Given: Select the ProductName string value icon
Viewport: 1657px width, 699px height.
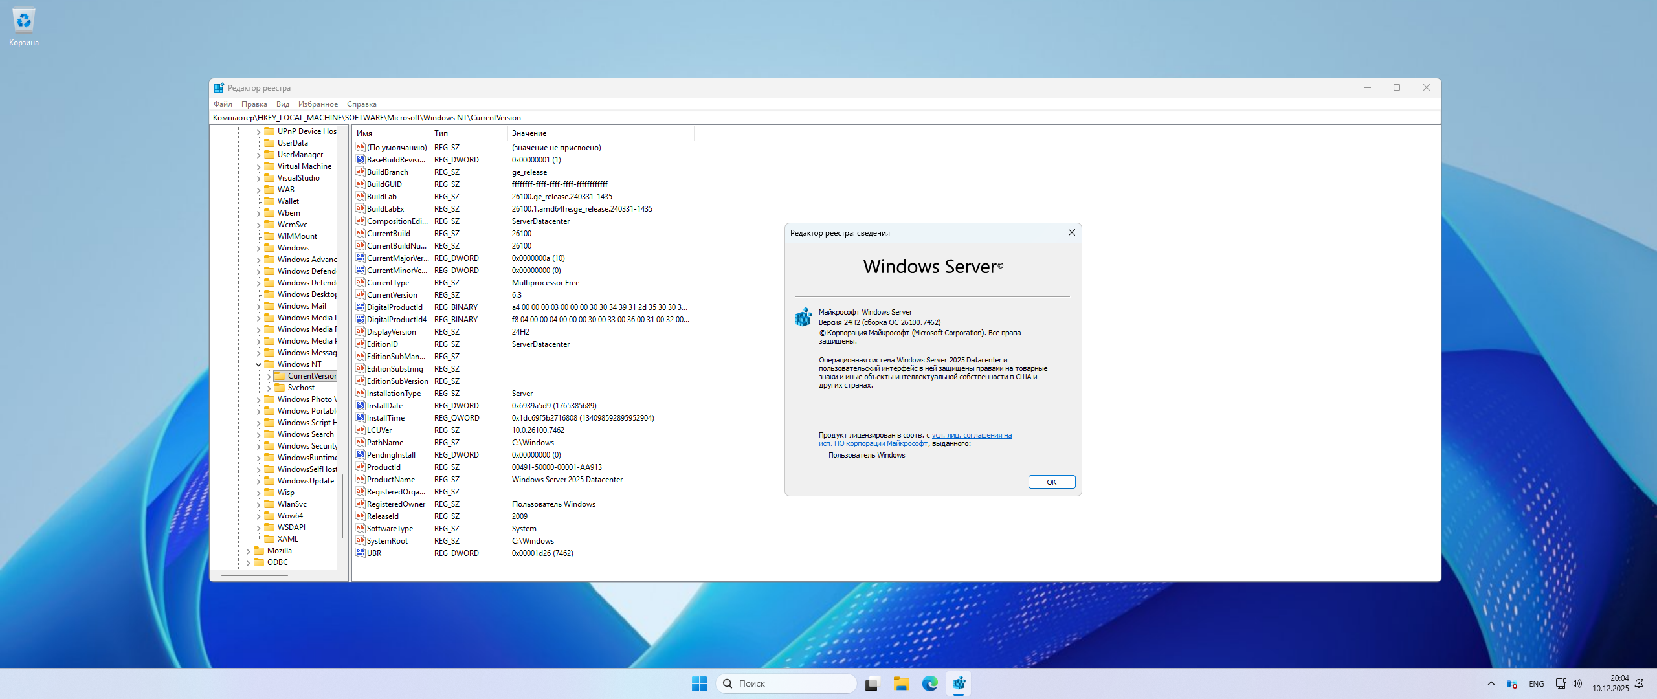Looking at the screenshot, I should (x=361, y=480).
